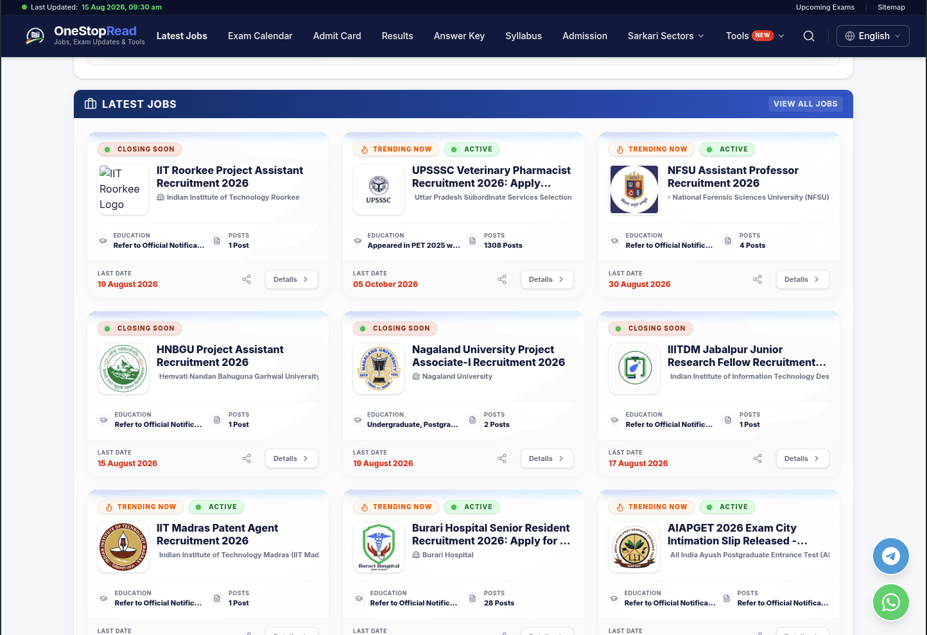Open the Sitemap link
Viewport: 927px width, 635px height.
pos(891,7)
